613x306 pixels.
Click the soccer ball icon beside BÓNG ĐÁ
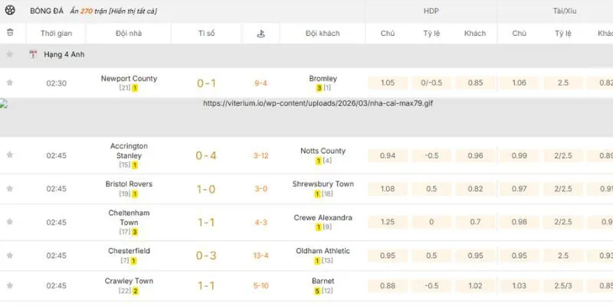point(11,11)
